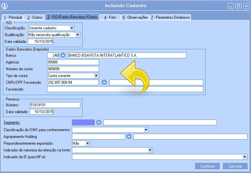The image size is (251, 173).
Task: Open Classificação do ICMS para conhecimentos dropdown
Action: 146,130
